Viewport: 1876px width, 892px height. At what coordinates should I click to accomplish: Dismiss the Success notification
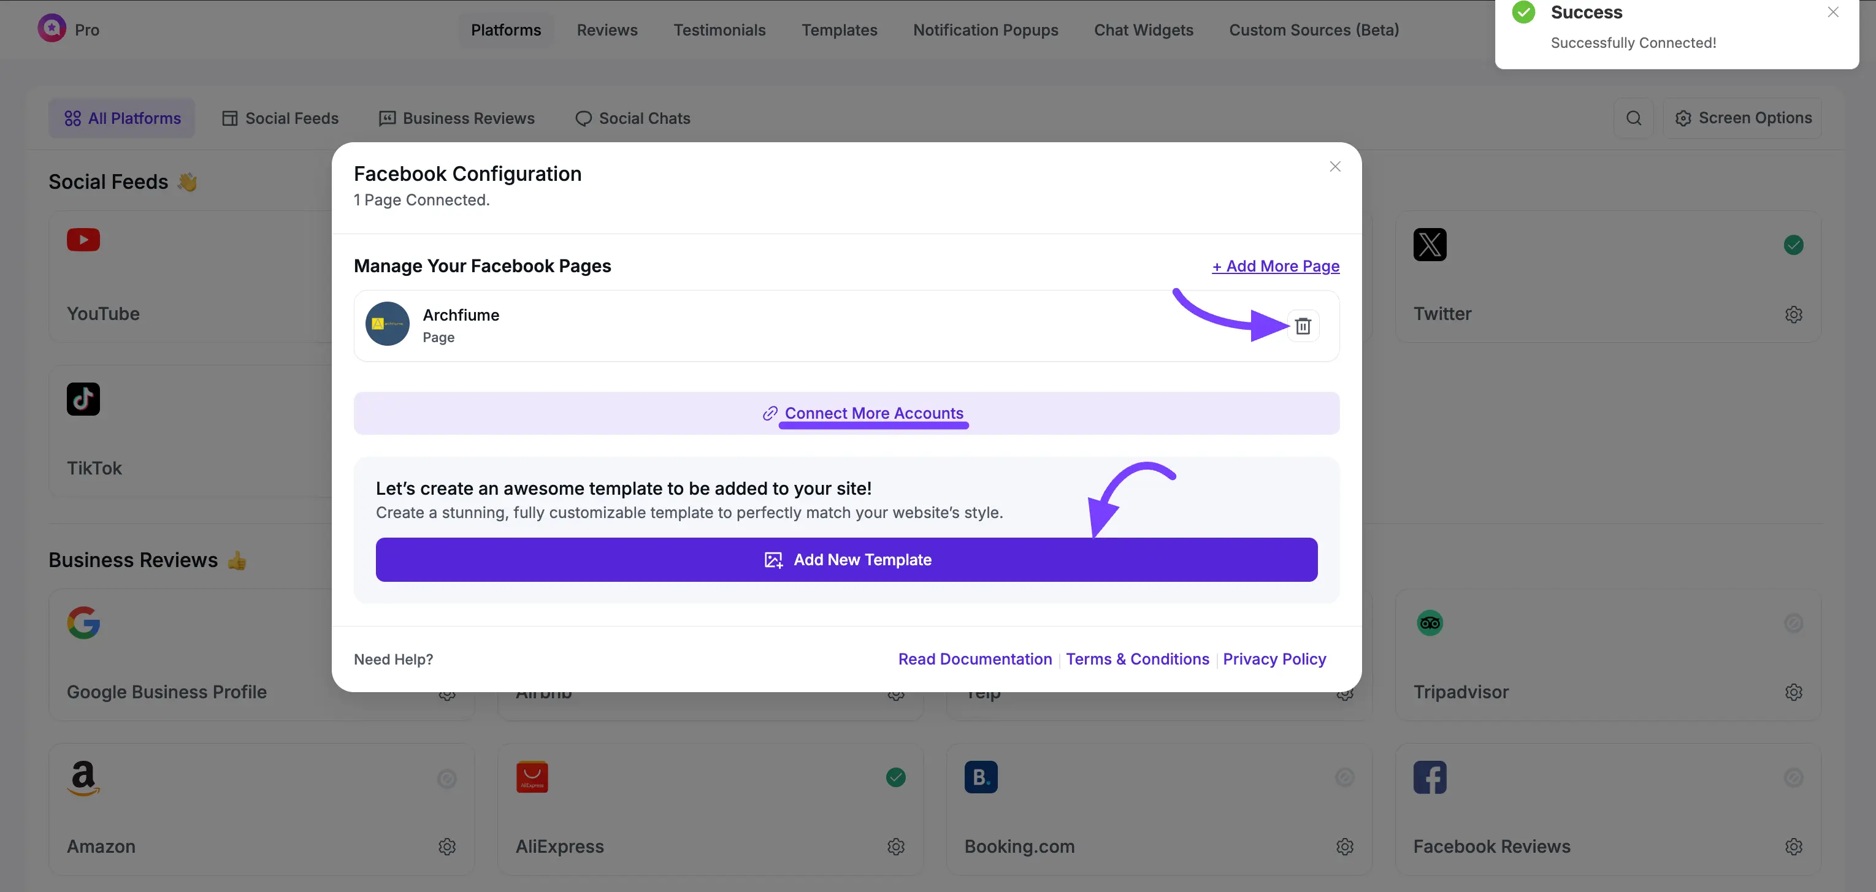[x=1833, y=12]
